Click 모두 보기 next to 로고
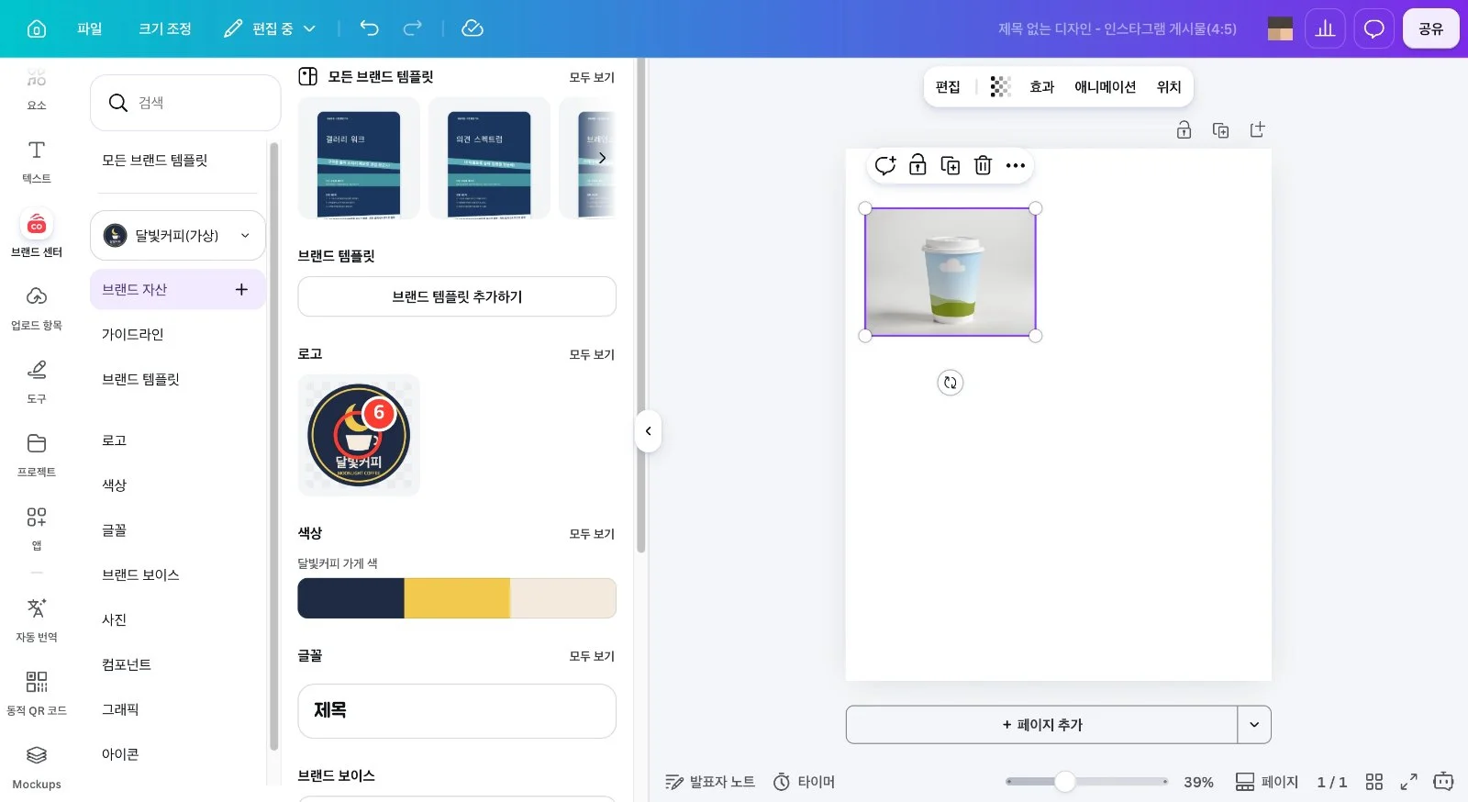This screenshot has width=1468, height=802. click(592, 354)
